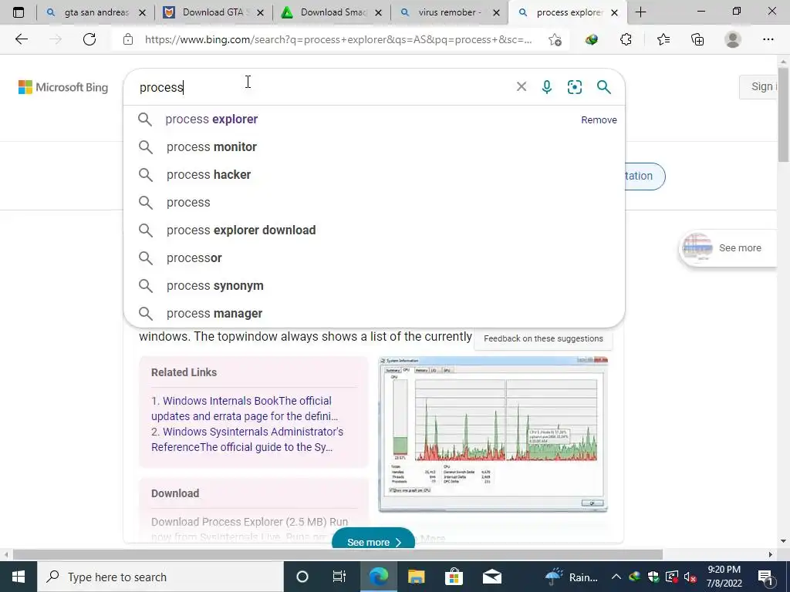The image size is (790, 592).
Task: Choose suggestion 'process synonym'
Action: (x=374, y=285)
